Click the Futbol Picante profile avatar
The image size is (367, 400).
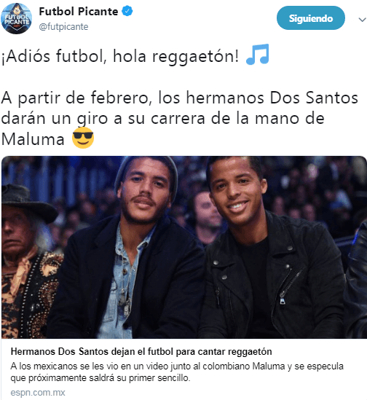coord(16,19)
